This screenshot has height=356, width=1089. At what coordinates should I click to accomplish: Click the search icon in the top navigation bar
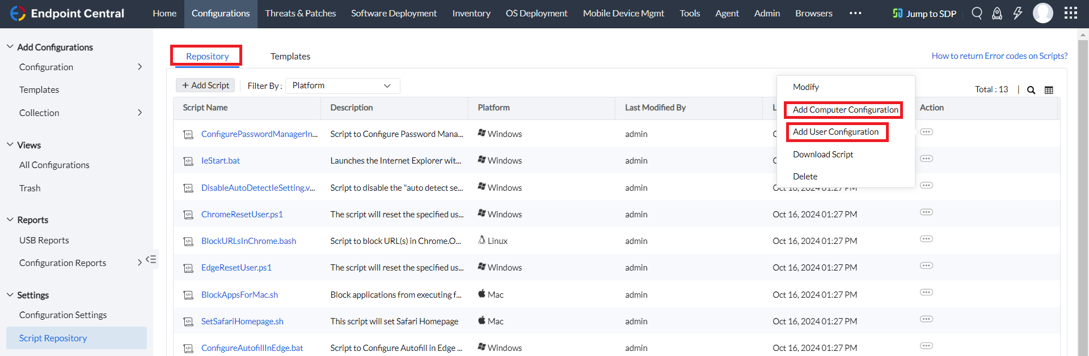pos(977,13)
